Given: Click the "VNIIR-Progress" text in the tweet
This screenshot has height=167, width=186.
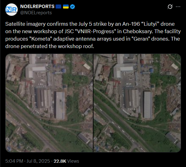Looking at the screenshot, I should click(96, 32).
